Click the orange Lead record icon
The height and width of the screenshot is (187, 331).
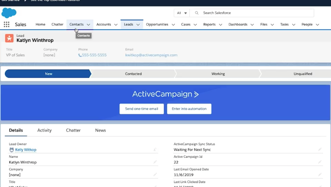[x=9, y=38]
